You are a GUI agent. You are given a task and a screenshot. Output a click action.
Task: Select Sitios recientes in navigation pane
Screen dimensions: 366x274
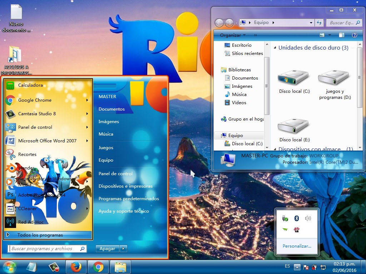point(244,54)
